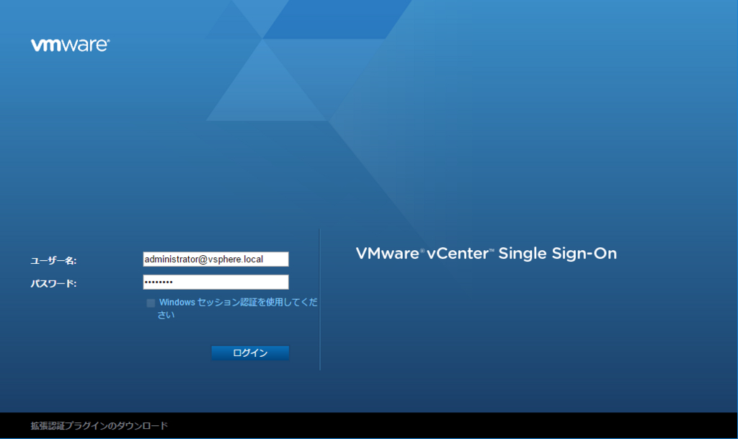Enable Windows session authentication checkbox
Image resolution: width=738 pixels, height=439 pixels.
(151, 303)
